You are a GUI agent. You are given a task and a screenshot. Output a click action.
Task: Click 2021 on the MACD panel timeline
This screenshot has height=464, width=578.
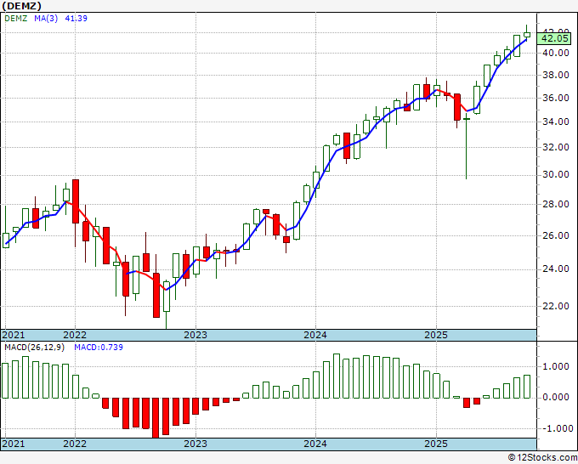(x=14, y=444)
